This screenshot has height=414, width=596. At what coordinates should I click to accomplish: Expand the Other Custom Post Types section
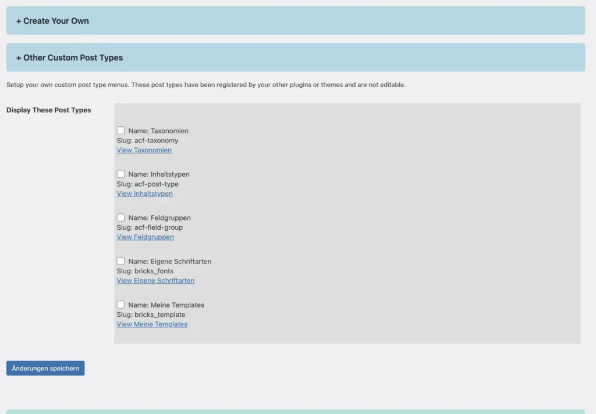pos(69,58)
